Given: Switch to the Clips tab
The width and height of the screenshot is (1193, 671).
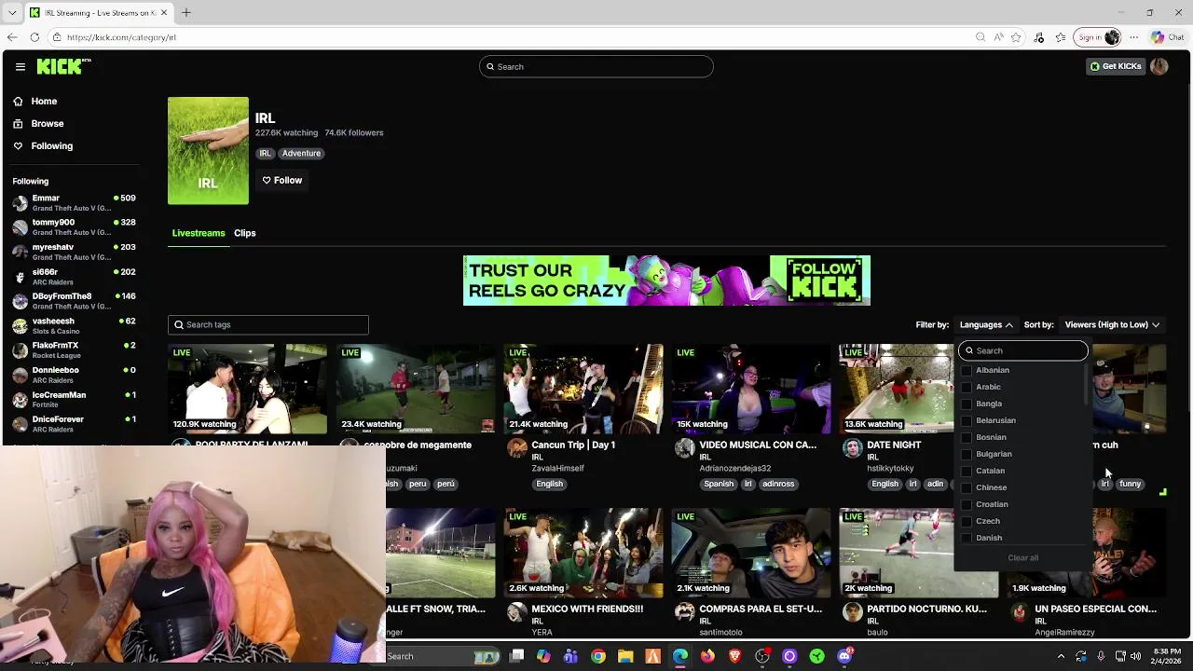Looking at the screenshot, I should 244,233.
